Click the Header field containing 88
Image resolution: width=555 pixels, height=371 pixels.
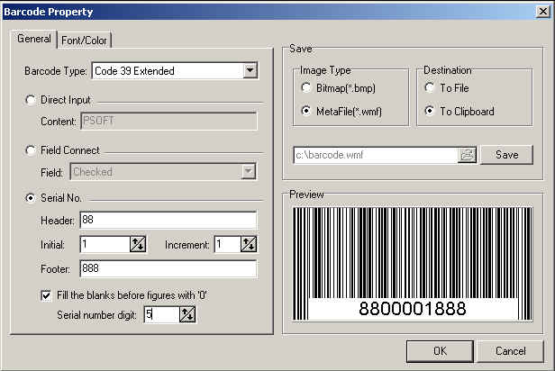coord(168,220)
